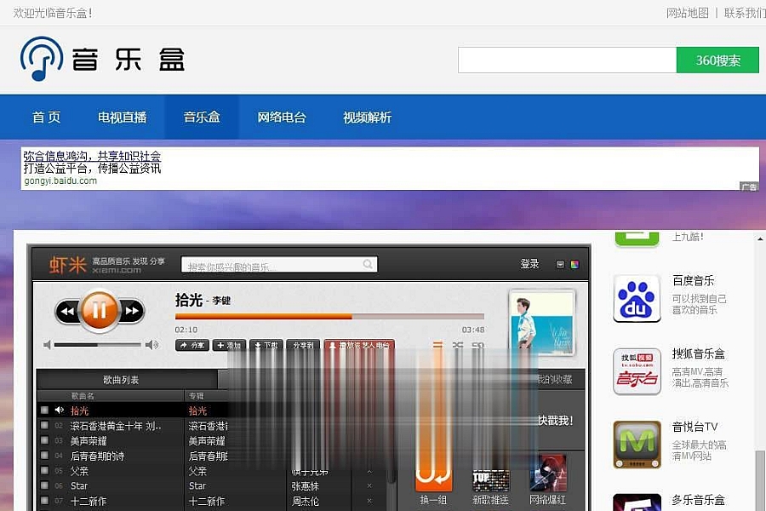Select song 滚石香港黄金十年 in the list
This screenshot has height=511, width=766.
click(115, 426)
